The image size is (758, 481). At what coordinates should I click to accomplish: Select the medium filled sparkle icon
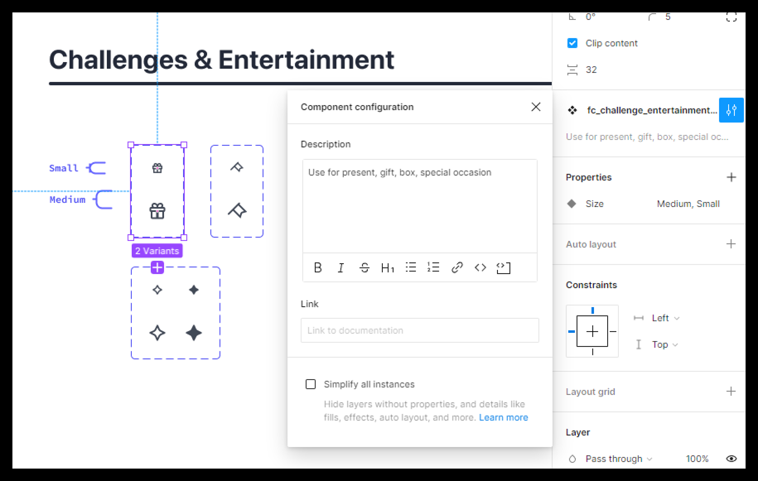point(194,333)
